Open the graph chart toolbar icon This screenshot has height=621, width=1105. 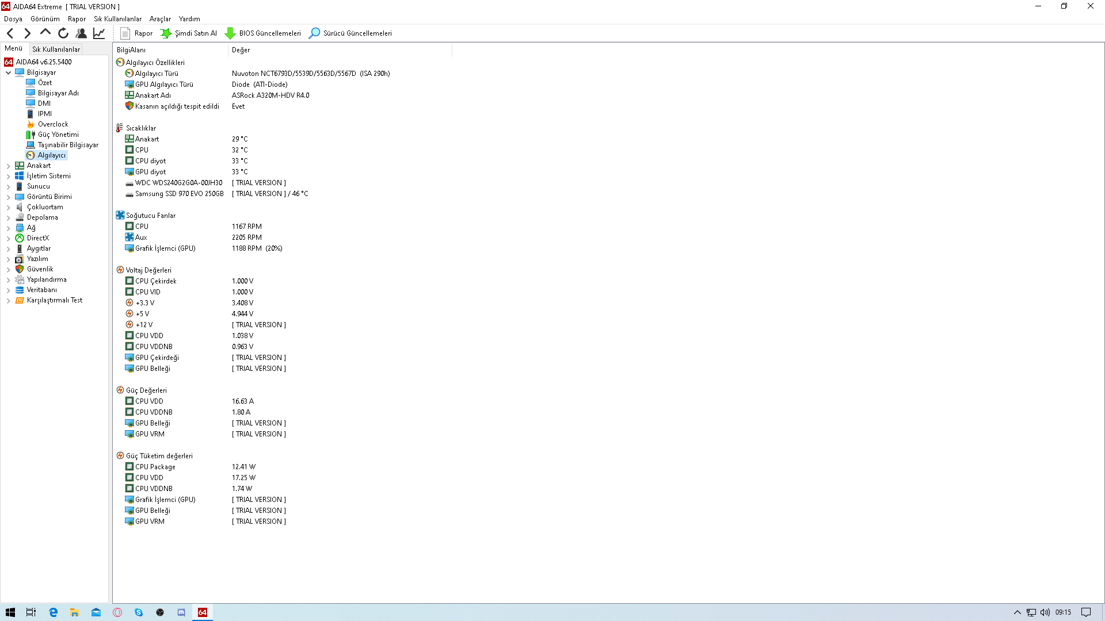click(x=99, y=33)
